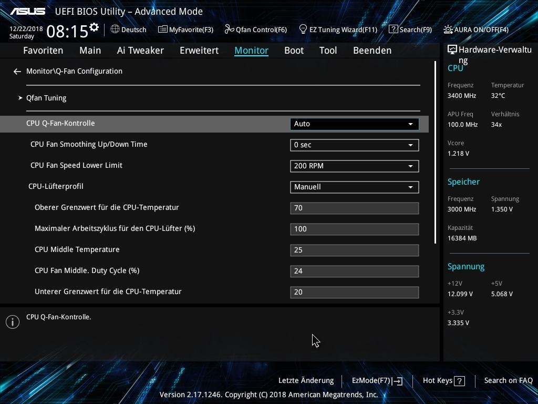
Task: Select the CPU Q-Fan-Kontrolle row label
Action: pos(60,123)
